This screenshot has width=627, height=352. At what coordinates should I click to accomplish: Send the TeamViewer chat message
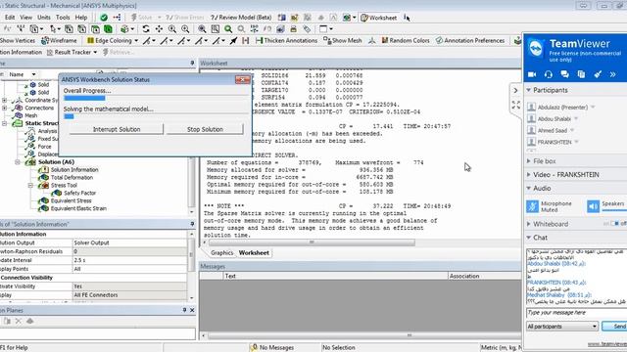click(x=615, y=327)
